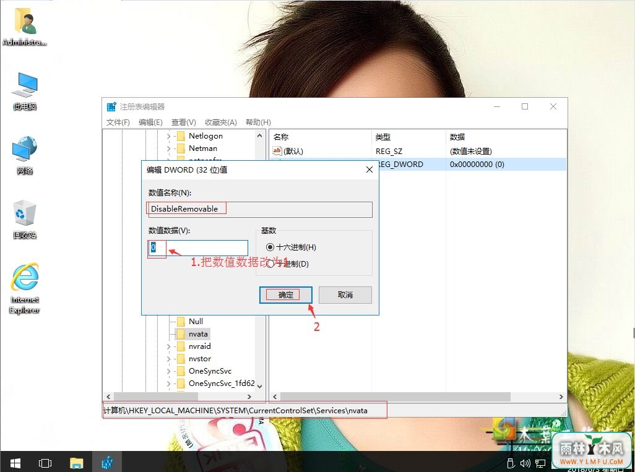The image size is (635, 472).
Task: Click the 数值数据 value input field
Action: [198, 247]
